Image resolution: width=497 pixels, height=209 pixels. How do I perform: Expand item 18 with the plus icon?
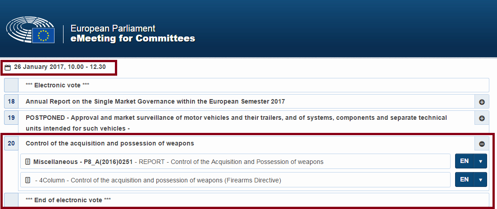coord(482,102)
